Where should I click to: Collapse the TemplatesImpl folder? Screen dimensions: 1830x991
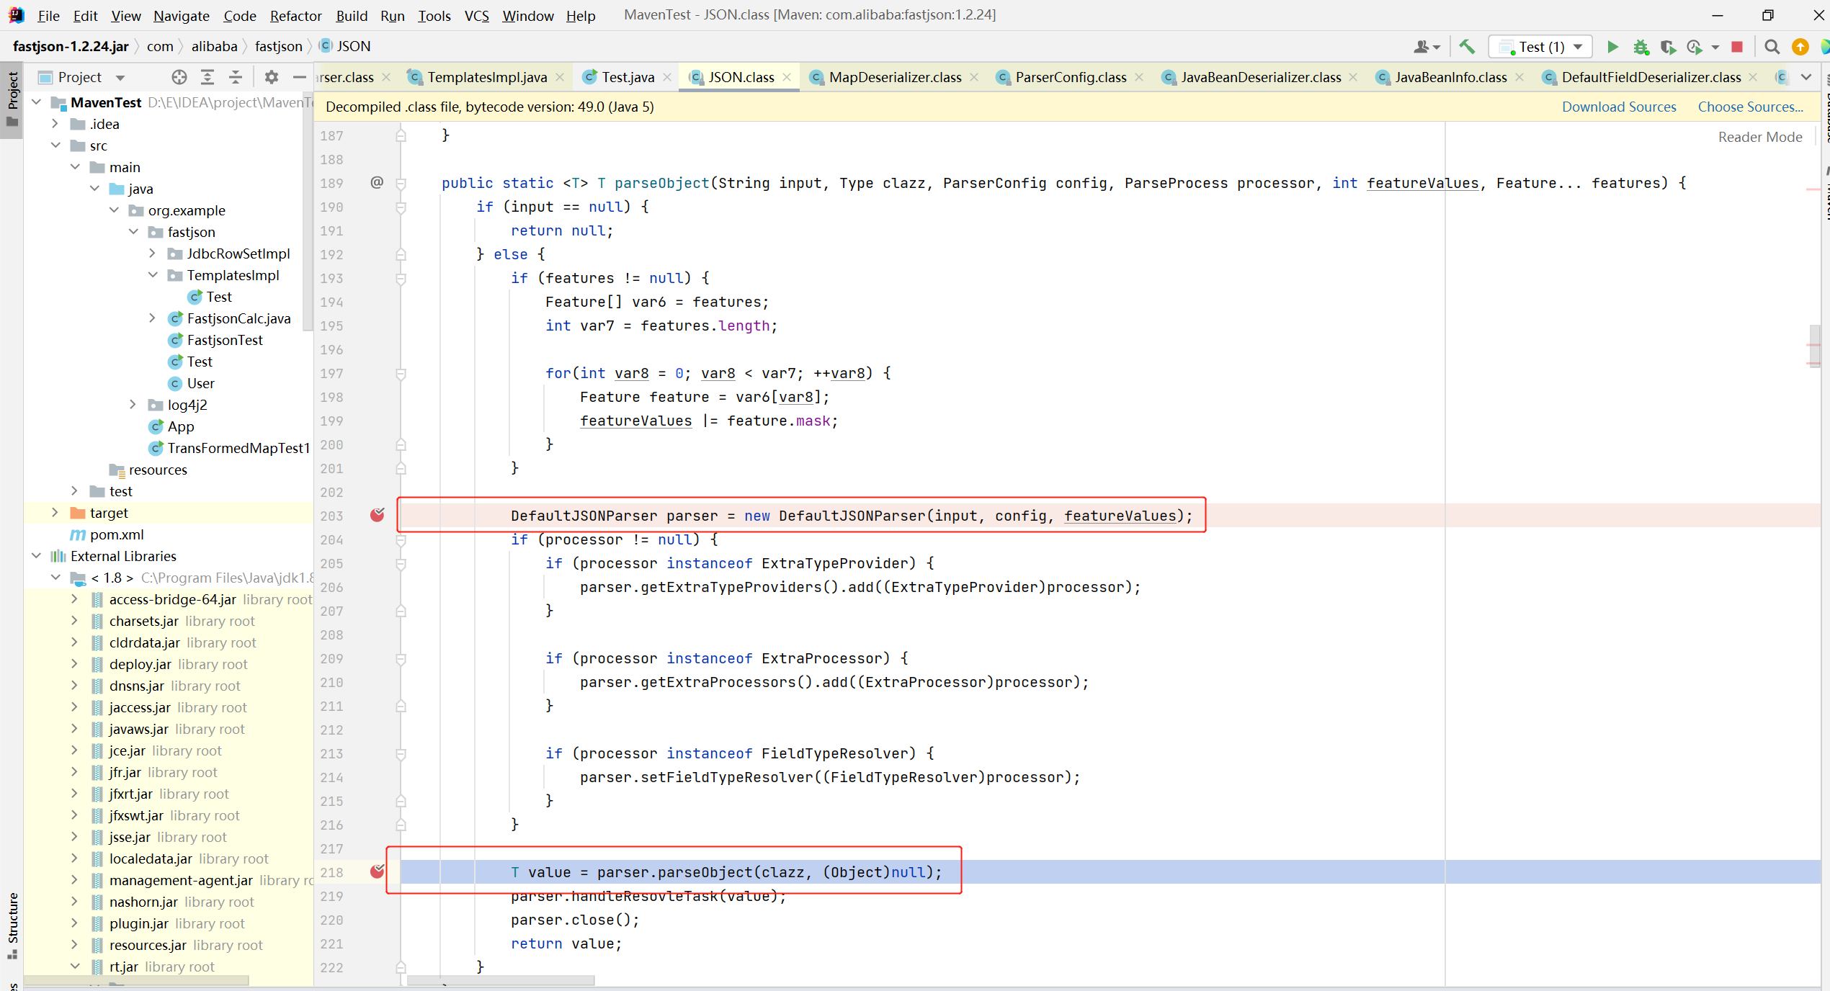pos(153,275)
